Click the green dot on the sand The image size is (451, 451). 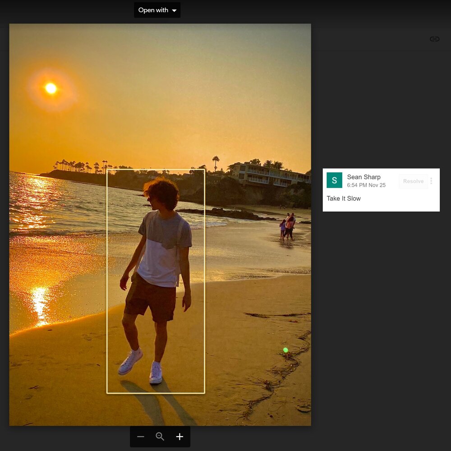(x=285, y=350)
